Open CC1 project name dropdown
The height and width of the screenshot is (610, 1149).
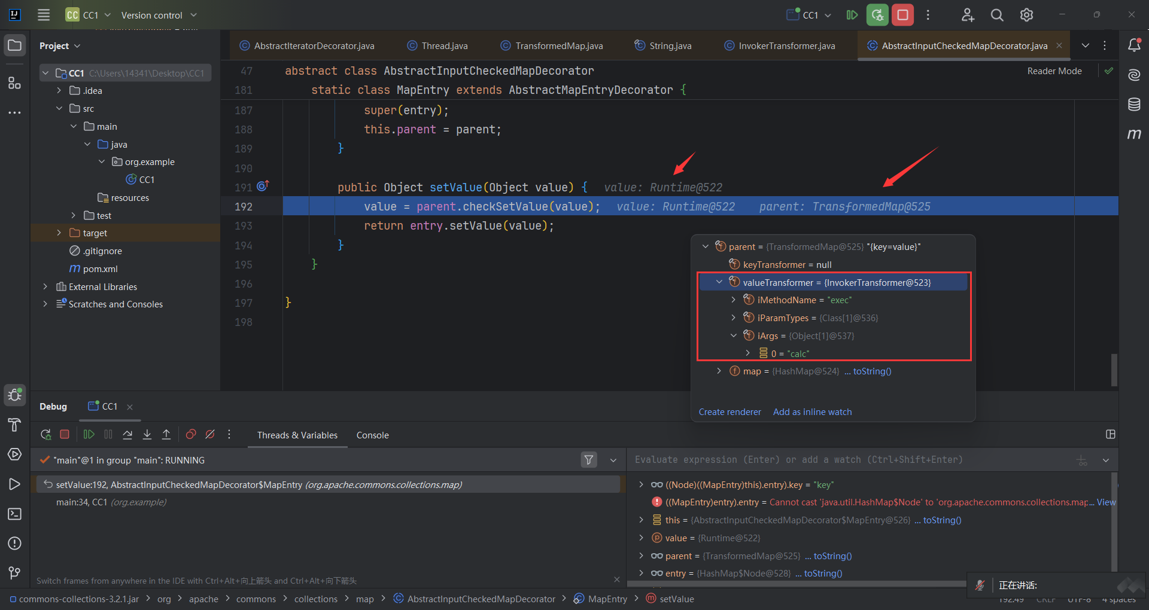coord(89,15)
